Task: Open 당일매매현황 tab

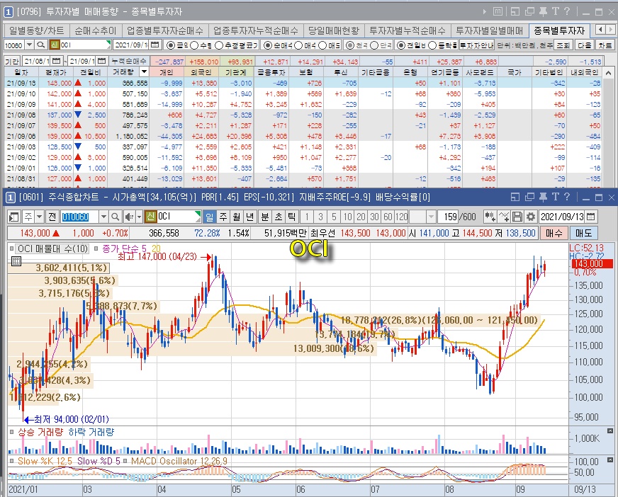Action: pyautogui.click(x=334, y=30)
